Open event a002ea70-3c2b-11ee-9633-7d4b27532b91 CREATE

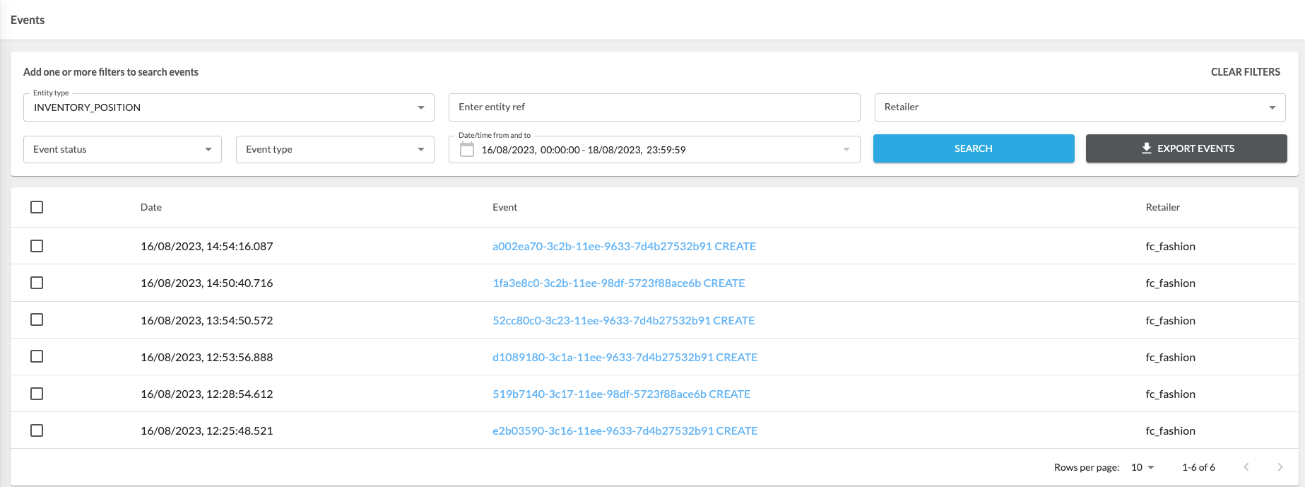pyautogui.click(x=624, y=246)
